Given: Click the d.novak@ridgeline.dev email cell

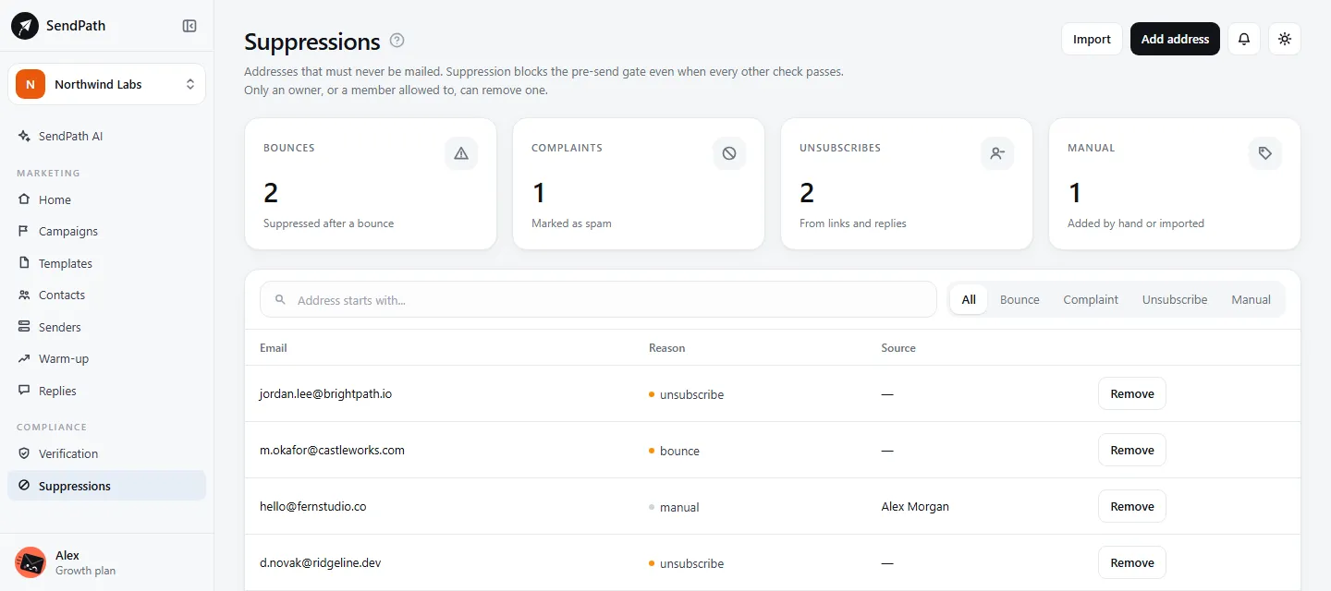Looking at the screenshot, I should (320, 562).
